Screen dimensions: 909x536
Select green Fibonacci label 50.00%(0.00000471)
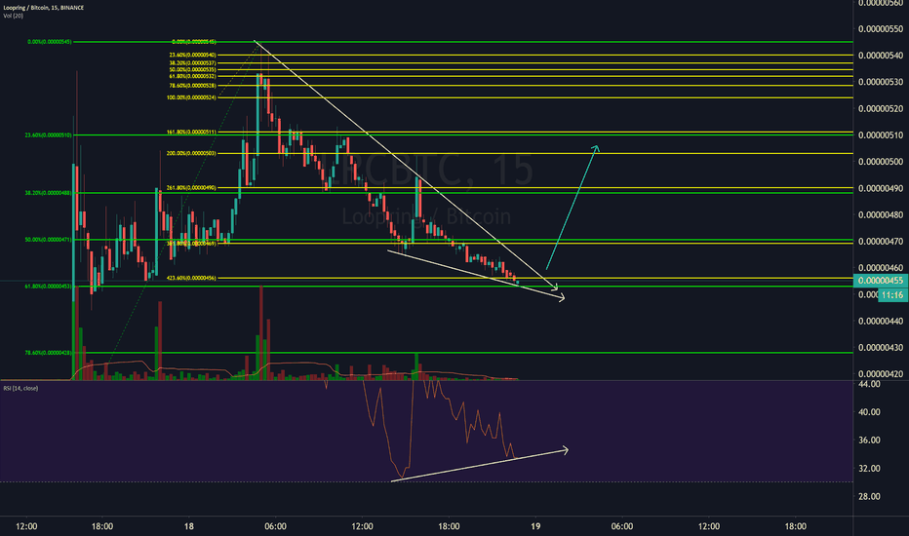pos(48,240)
